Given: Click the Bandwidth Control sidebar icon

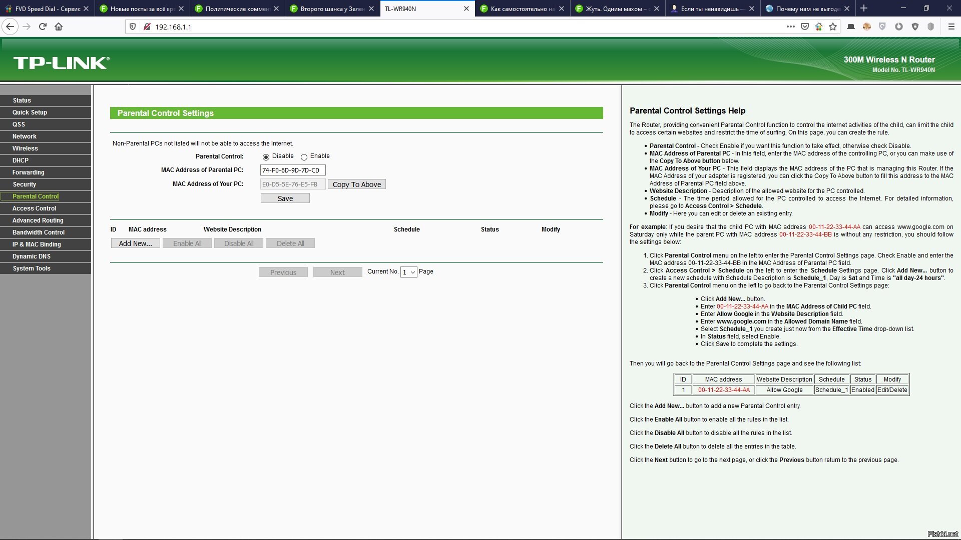Looking at the screenshot, I should pos(38,232).
